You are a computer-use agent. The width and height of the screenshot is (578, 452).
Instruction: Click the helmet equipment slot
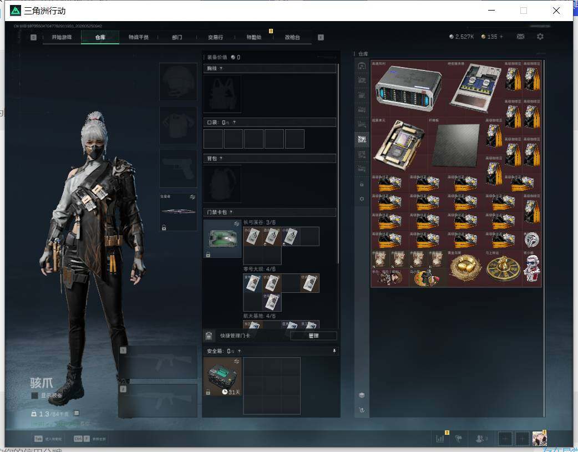click(x=178, y=82)
